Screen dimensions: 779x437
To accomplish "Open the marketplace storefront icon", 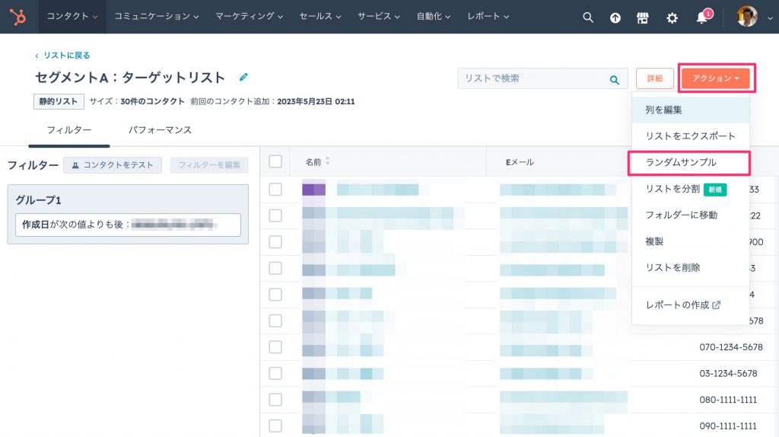I will coord(642,18).
